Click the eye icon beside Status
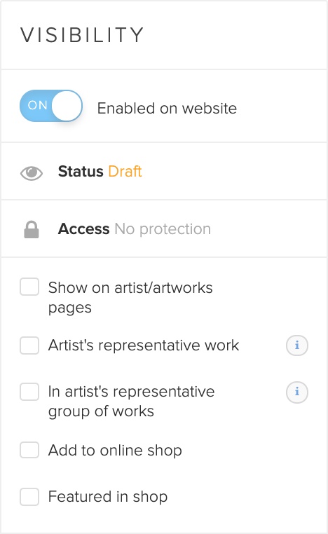Viewport: 328px width, 534px height. click(x=32, y=172)
